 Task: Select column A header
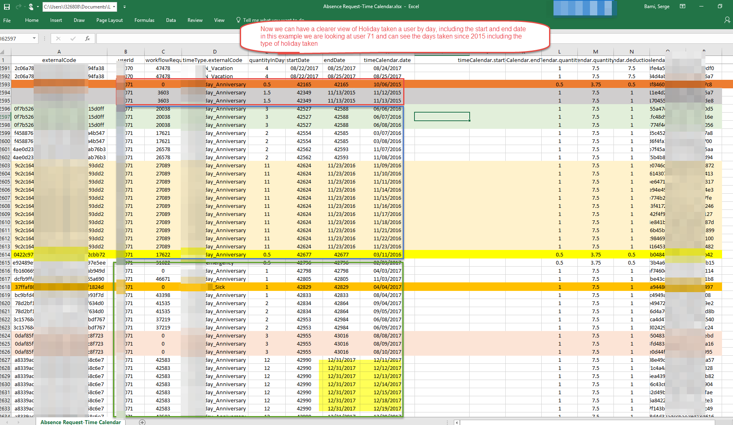[x=59, y=51]
